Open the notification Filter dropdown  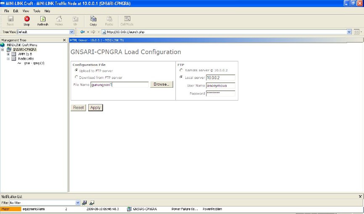click(x=78, y=203)
